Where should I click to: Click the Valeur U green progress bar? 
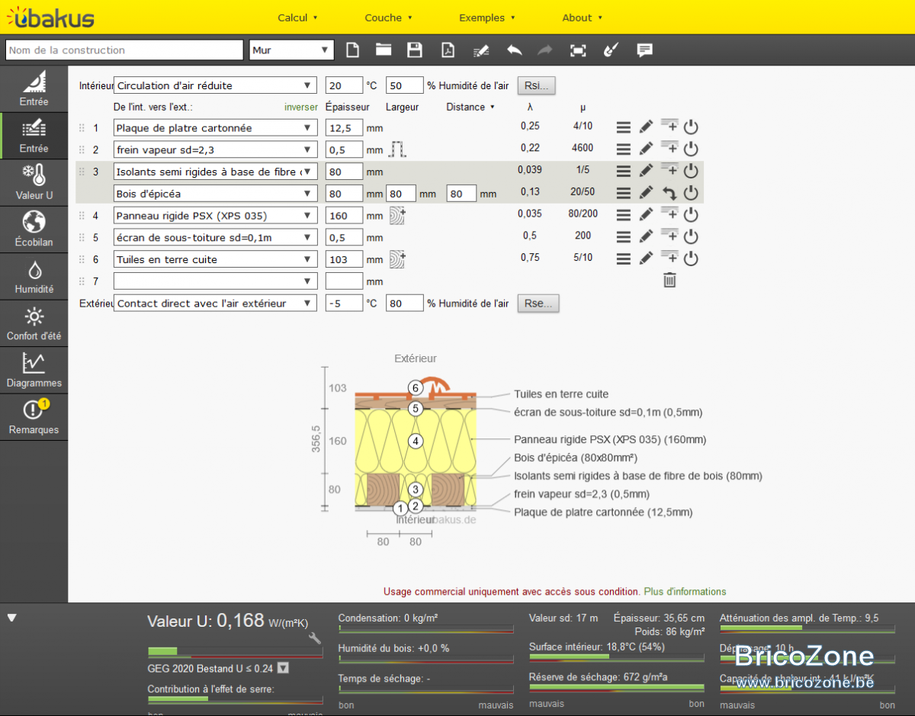[x=235, y=652]
